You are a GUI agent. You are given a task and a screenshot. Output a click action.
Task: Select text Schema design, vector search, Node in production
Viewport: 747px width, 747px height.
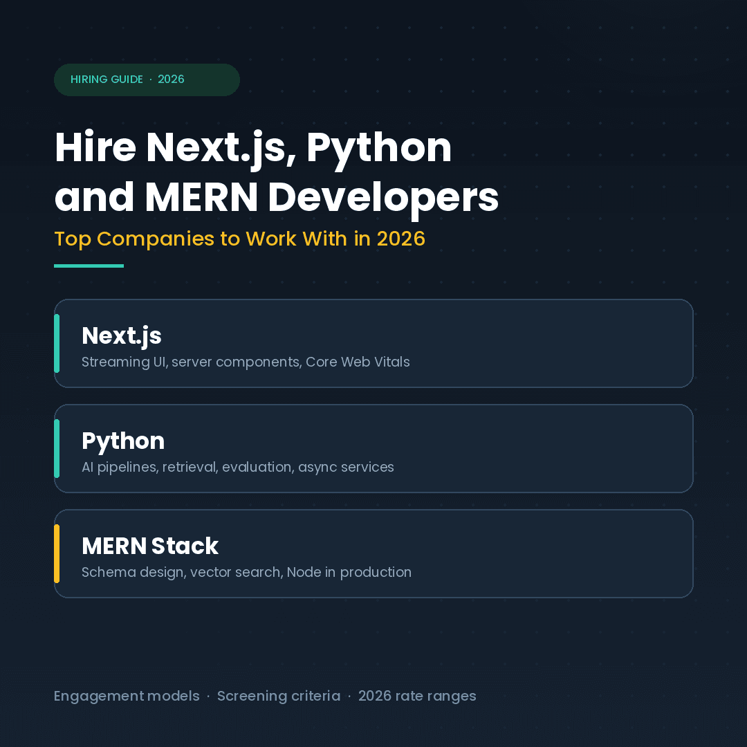246,572
